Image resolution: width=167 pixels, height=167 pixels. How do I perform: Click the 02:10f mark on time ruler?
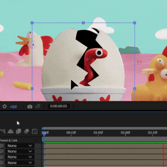(152, 132)
